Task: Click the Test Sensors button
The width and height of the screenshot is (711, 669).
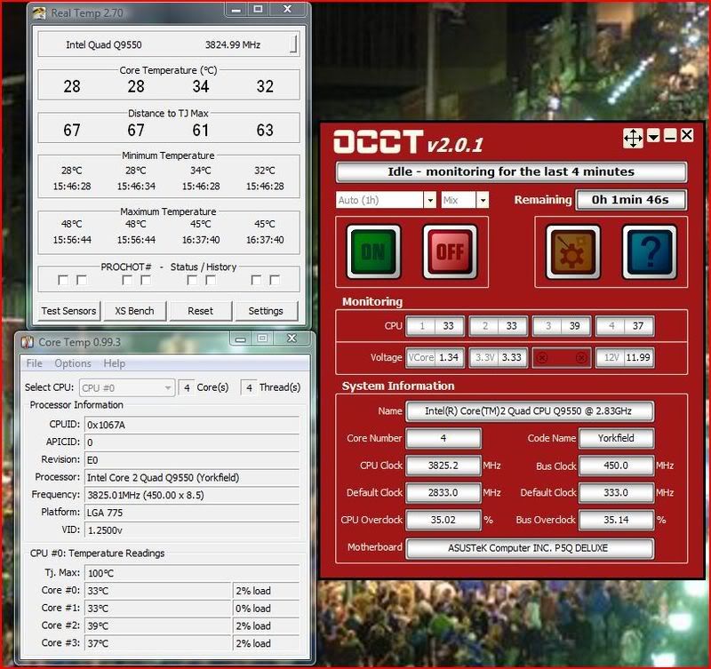Action: (x=69, y=311)
